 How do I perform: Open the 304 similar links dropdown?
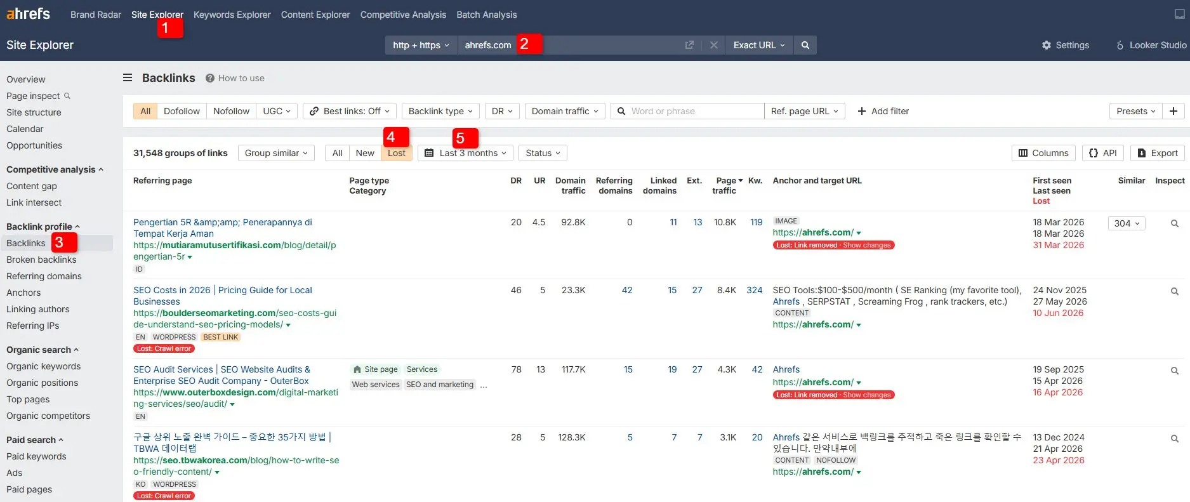[1127, 223]
